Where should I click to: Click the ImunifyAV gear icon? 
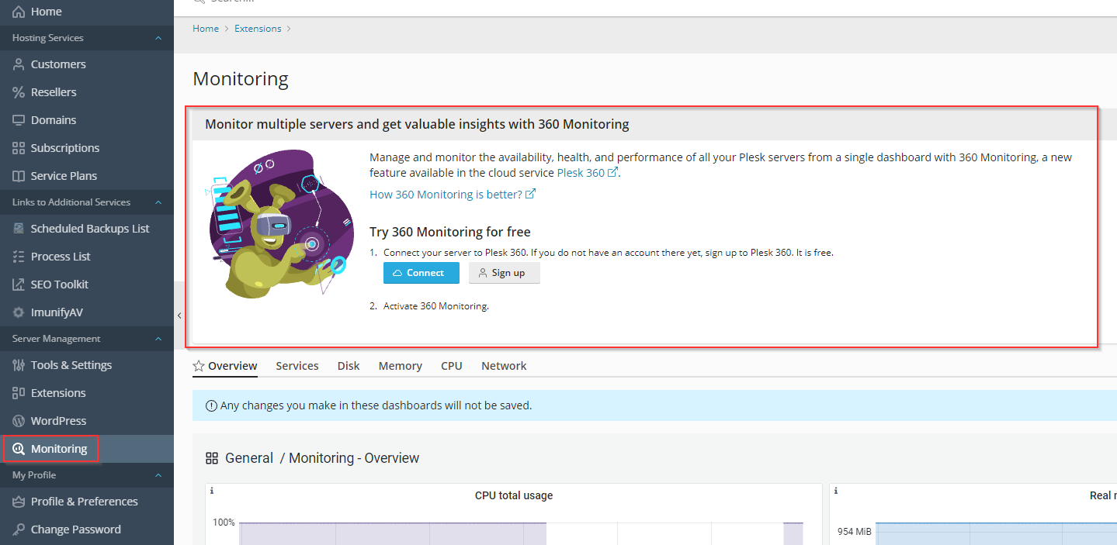tap(19, 312)
